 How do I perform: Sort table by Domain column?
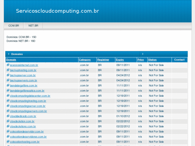point(11,60)
